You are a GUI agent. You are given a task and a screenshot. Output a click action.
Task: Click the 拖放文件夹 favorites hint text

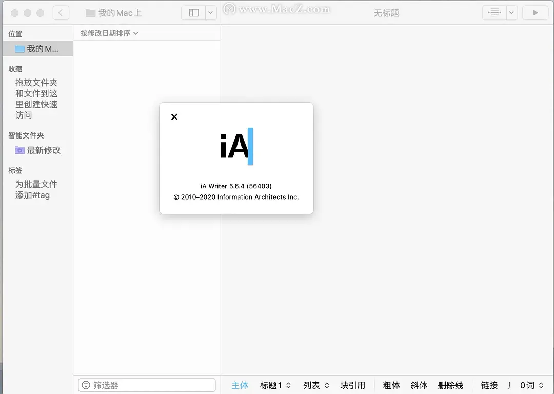pyautogui.click(x=36, y=99)
